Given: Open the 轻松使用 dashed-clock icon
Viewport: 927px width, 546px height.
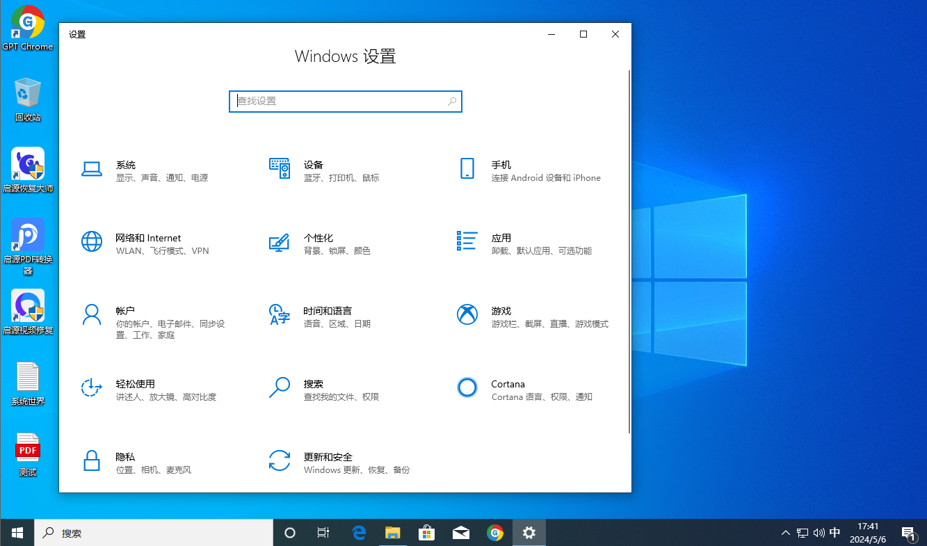Looking at the screenshot, I should pos(92,387).
